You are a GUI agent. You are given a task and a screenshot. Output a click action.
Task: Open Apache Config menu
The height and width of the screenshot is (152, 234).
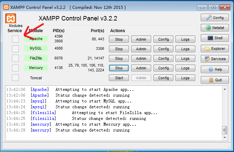coord(163,39)
